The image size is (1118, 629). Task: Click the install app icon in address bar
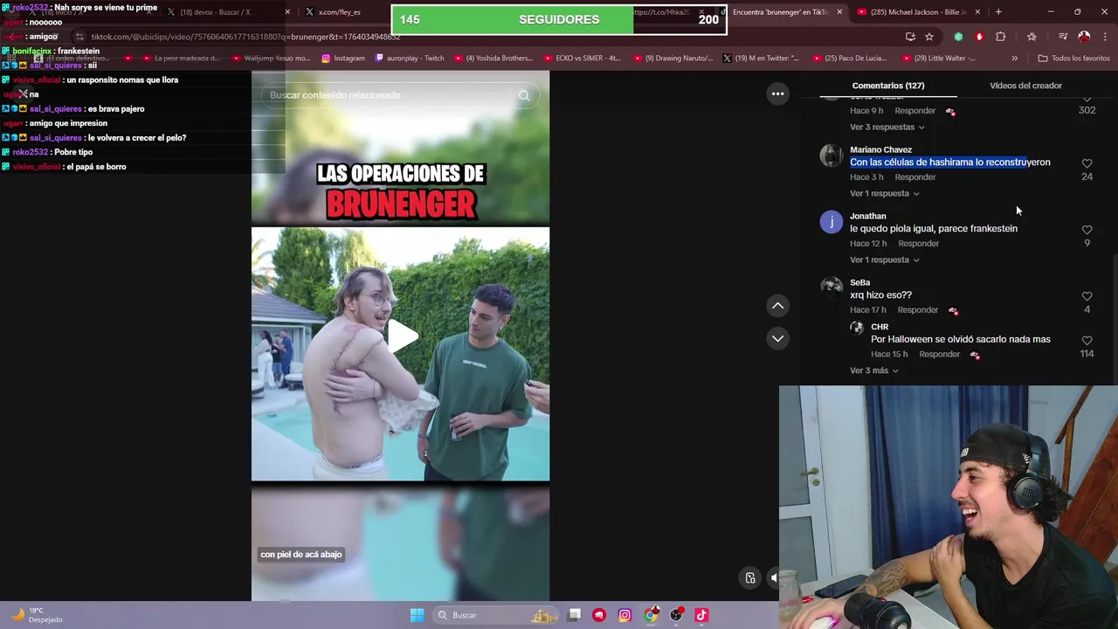[910, 37]
